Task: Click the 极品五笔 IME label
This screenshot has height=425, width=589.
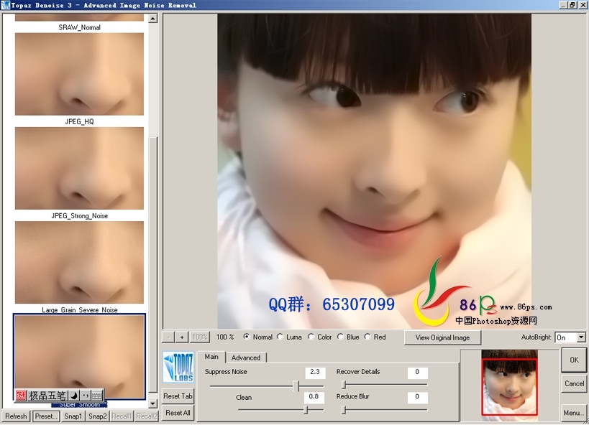Action: pos(47,396)
